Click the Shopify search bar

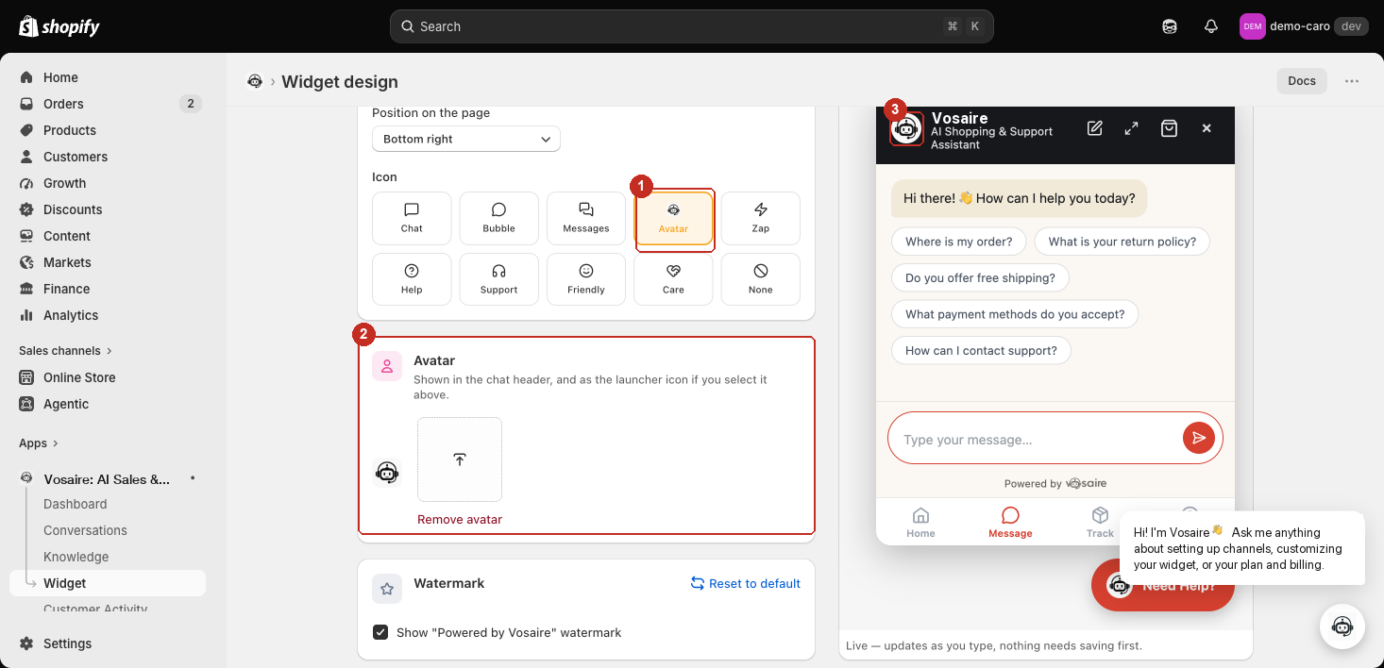tap(691, 26)
